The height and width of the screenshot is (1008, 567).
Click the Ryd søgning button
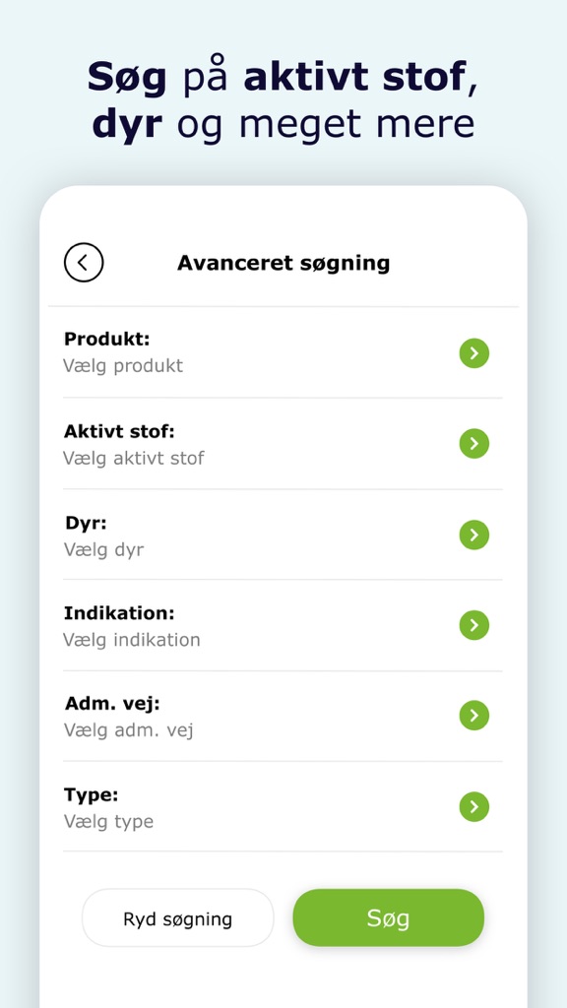point(177,918)
